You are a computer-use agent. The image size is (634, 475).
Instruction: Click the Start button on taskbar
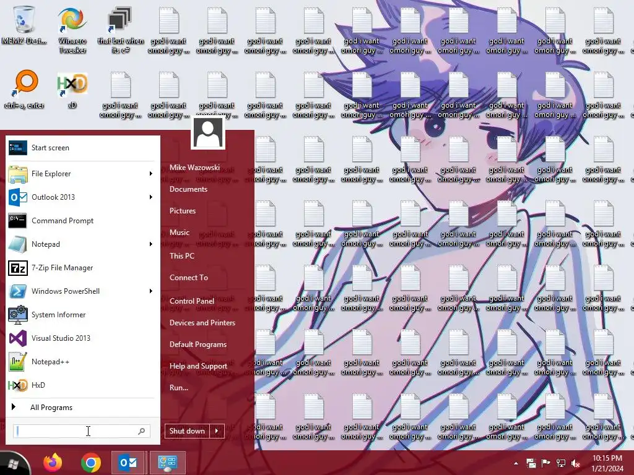[x=14, y=463]
